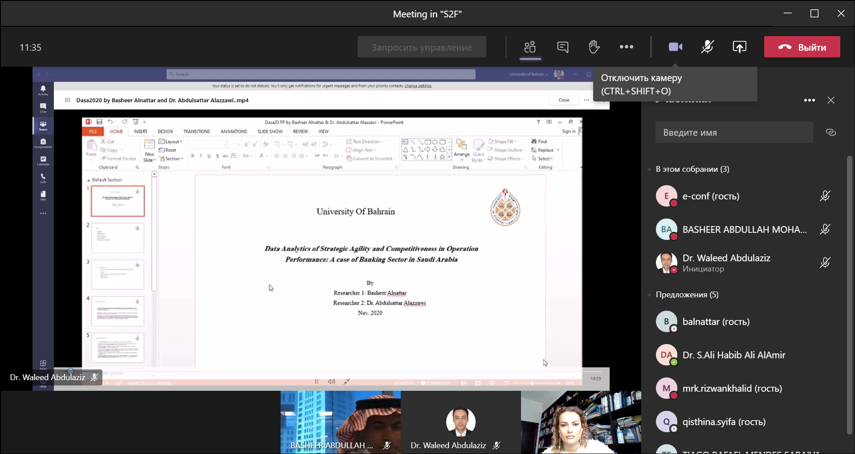This screenshot has height=454, width=855.
Task: Click the New Slide button
Action: tap(150, 150)
